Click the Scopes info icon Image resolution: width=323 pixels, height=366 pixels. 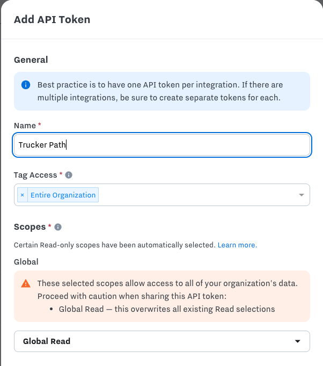58,227
